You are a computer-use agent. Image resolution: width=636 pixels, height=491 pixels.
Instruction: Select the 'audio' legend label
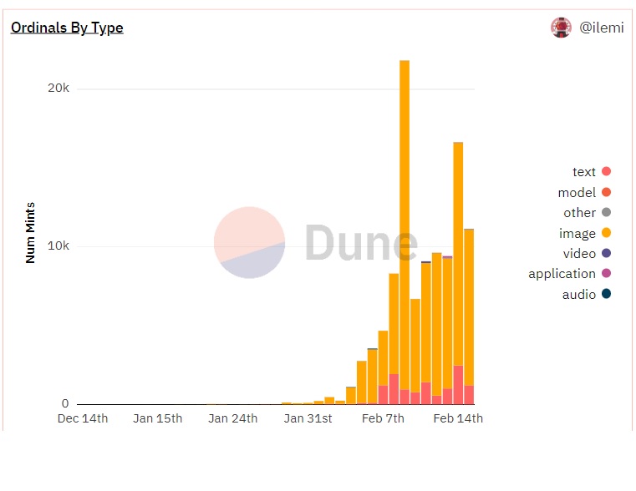coord(579,295)
